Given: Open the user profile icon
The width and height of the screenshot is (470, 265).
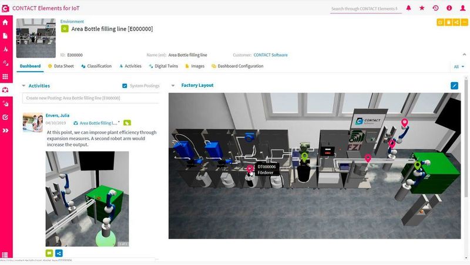Looking at the screenshot, I should click(463, 8).
